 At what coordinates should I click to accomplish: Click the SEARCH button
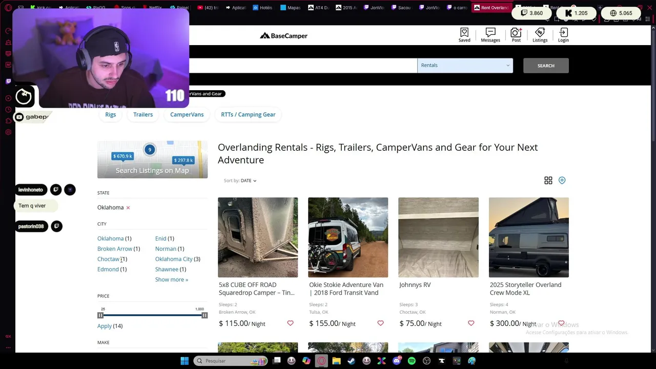[x=546, y=66]
